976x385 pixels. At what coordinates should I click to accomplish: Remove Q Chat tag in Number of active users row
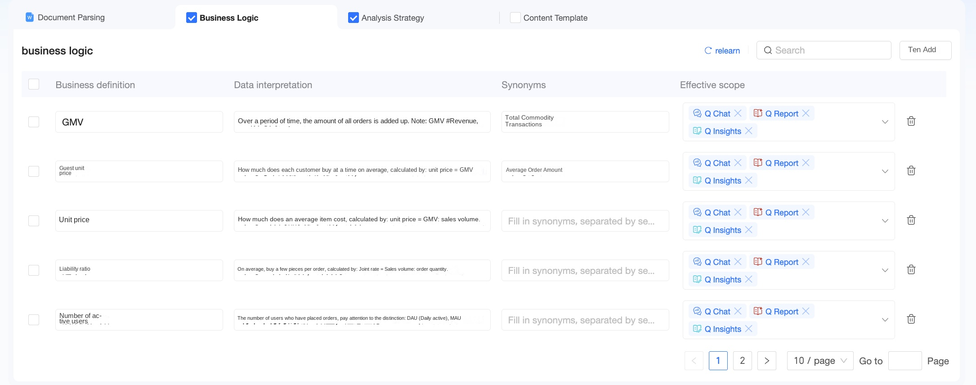(x=738, y=311)
